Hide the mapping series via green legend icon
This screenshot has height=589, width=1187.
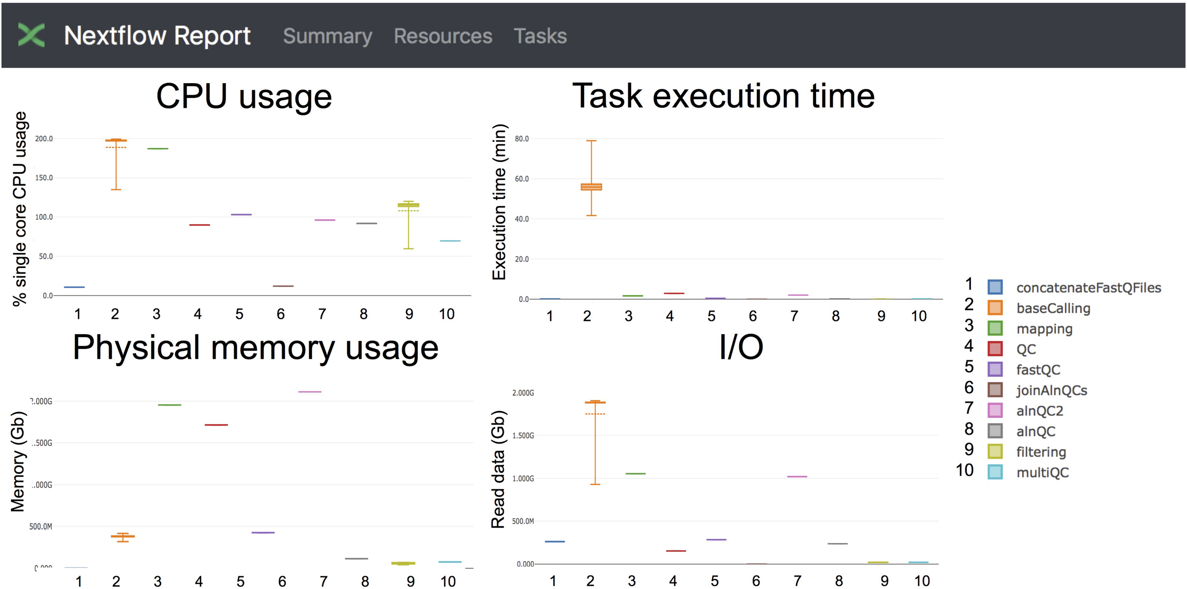pos(995,328)
